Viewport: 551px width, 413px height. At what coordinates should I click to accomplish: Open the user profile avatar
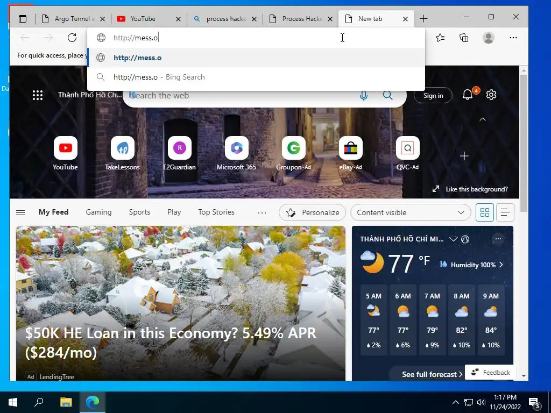489,38
